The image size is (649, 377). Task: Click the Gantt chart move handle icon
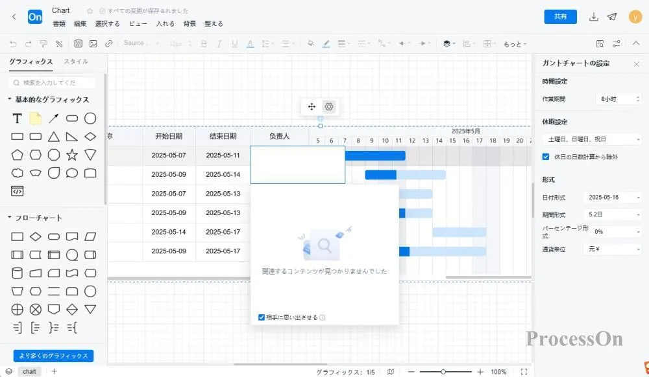[x=312, y=106]
